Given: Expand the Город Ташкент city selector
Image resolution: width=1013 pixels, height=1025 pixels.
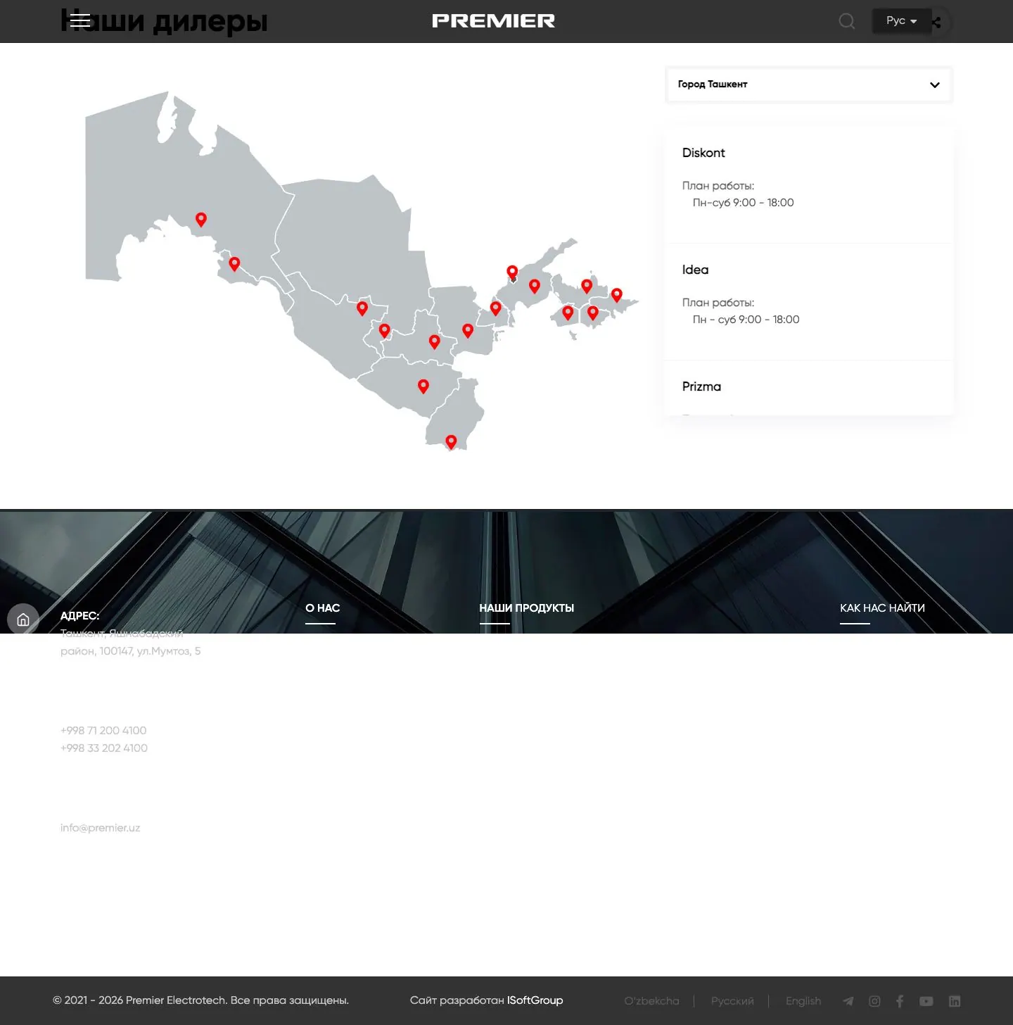Looking at the screenshot, I should pos(809,84).
